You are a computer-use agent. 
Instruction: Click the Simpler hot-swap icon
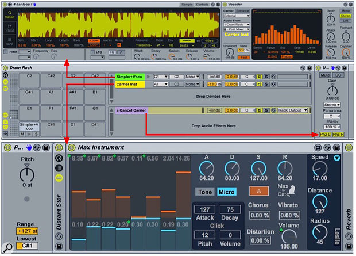[x=212, y=5]
